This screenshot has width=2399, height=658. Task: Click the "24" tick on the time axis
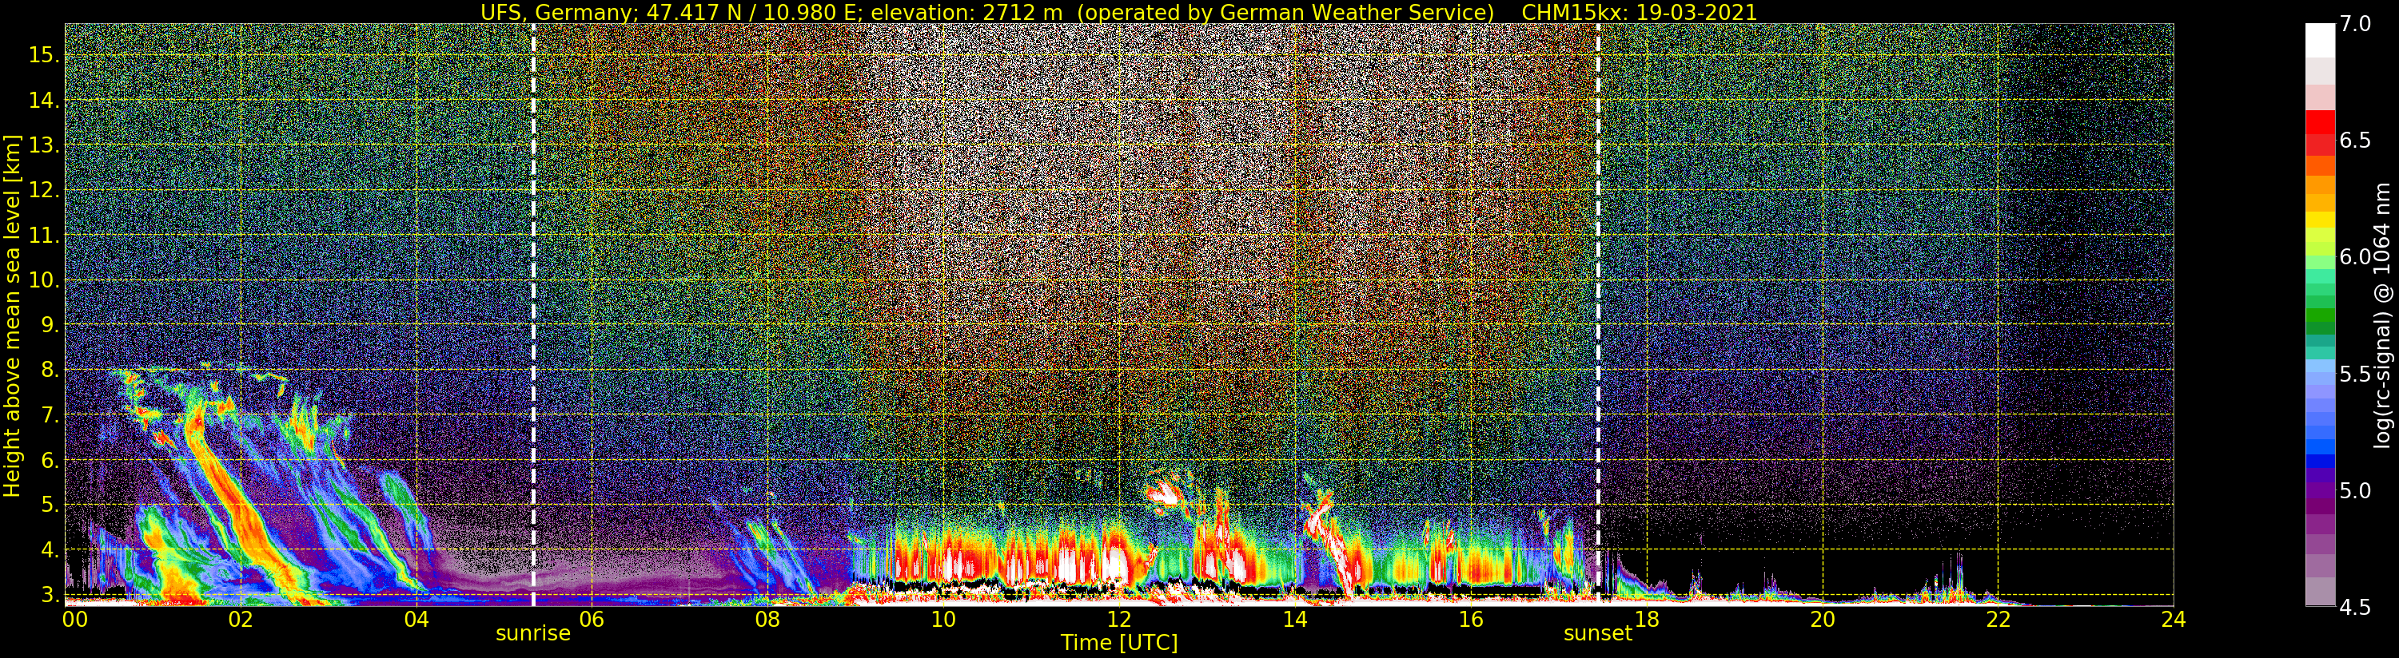[2173, 620]
